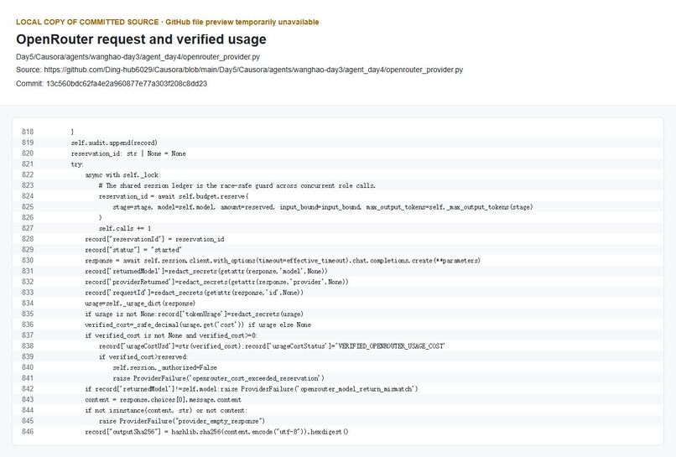Select line 830 chat.completions.create call
Image resolution: width=676 pixels, height=457 pixels.
283,261
